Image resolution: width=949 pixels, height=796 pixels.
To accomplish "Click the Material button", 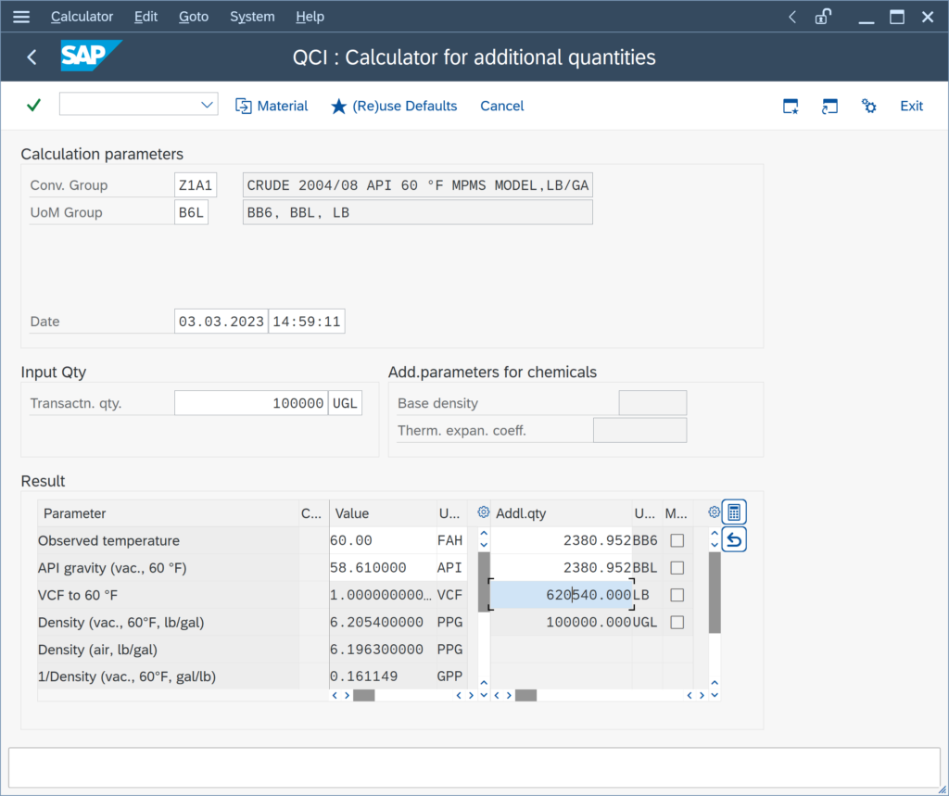I will [x=272, y=106].
